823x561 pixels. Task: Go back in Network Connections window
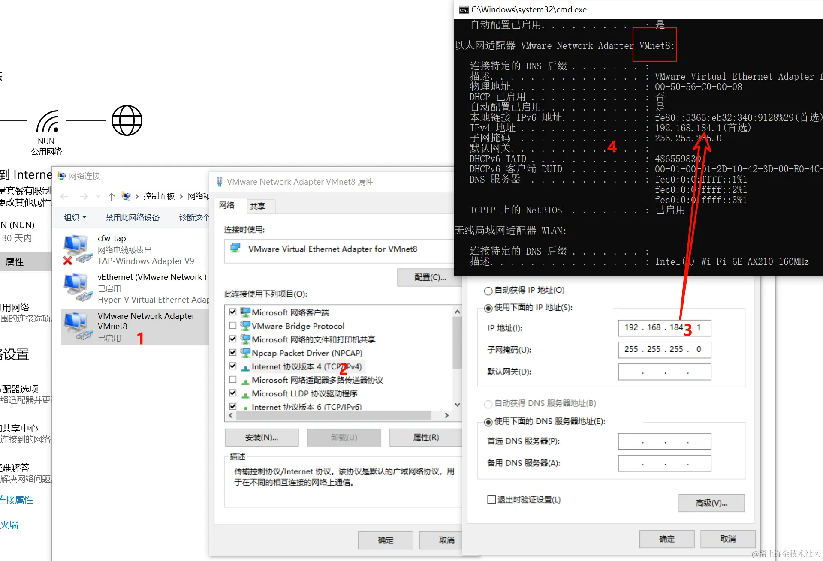tap(64, 197)
